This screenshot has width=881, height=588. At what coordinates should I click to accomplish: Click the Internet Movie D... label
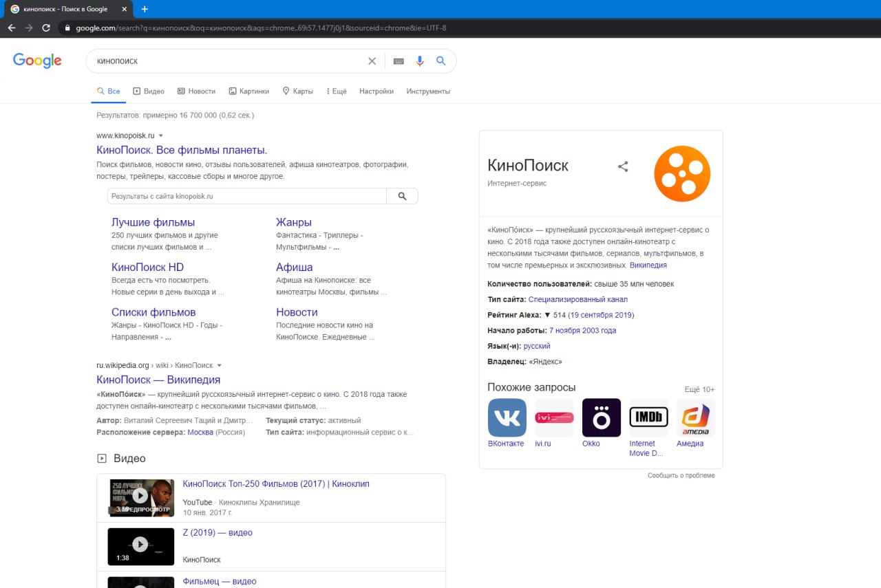pos(646,448)
